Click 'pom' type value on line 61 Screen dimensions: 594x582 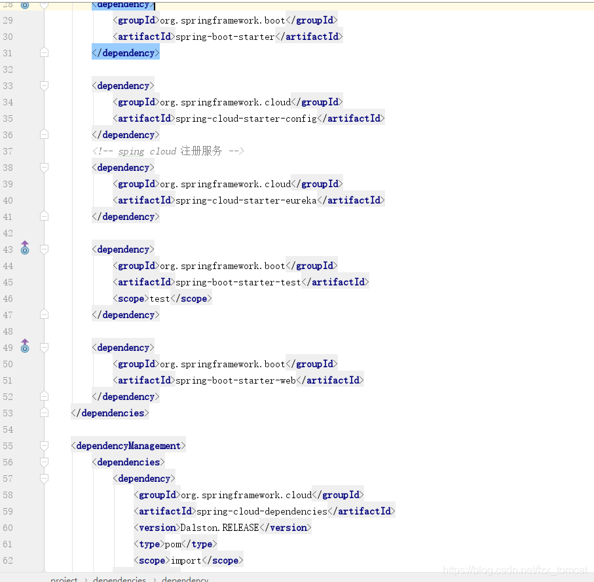tap(173, 544)
